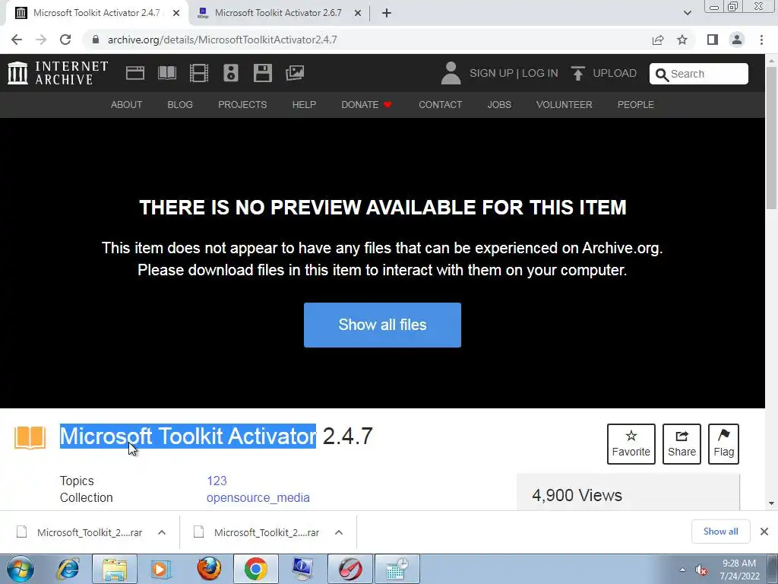
Task: Open the Software floppy disk icon
Action: 262,73
